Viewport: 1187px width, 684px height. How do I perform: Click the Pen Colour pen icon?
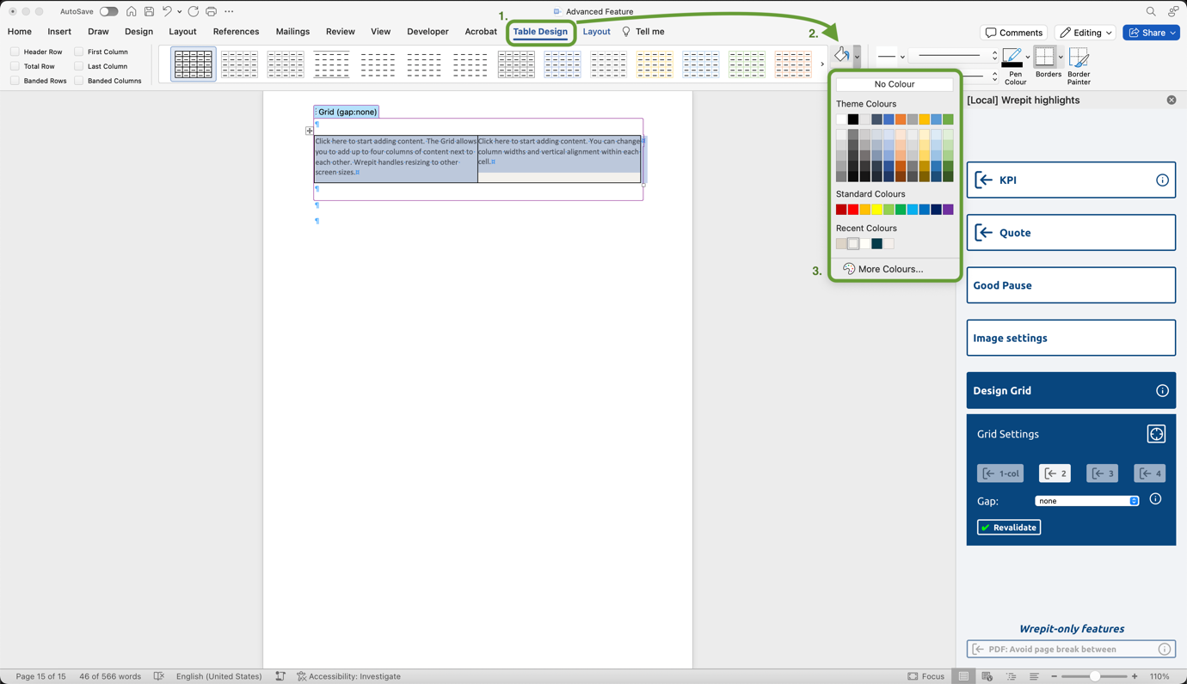point(1012,58)
